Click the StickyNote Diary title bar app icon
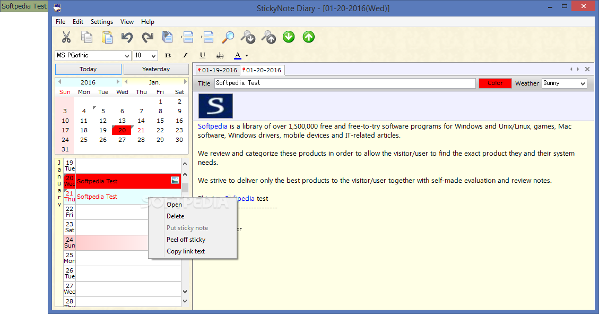Screen dimensions: 599x314 click(57, 7)
